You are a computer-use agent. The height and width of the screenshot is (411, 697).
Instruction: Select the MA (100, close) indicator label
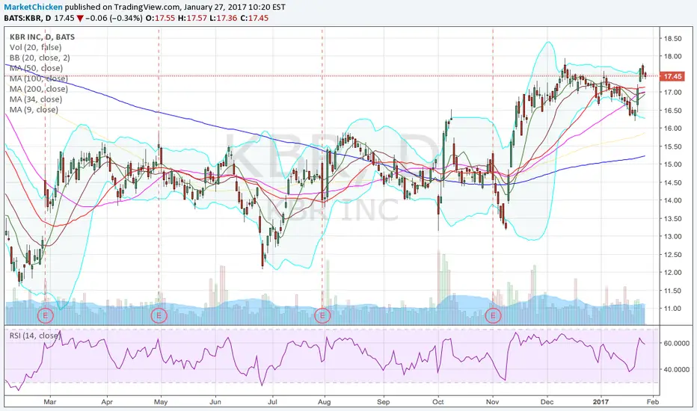[x=39, y=78]
